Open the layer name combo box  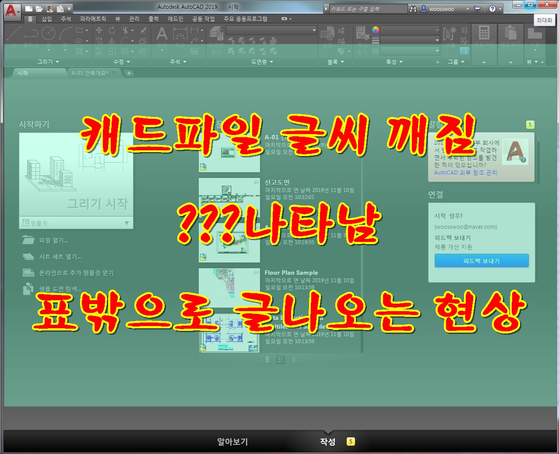[x=271, y=30]
